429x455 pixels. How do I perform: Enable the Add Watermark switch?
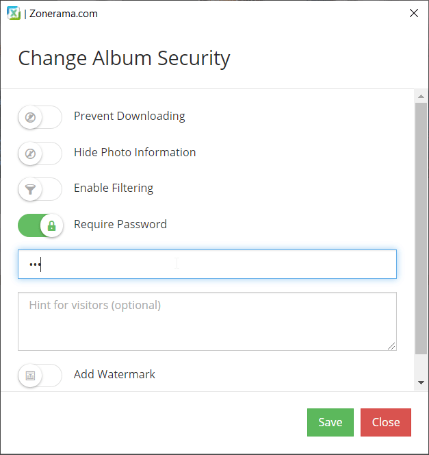click(x=40, y=376)
